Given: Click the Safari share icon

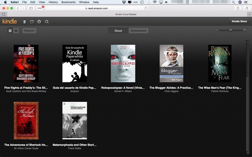Looking at the screenshot, I should [x=238, y=8].
